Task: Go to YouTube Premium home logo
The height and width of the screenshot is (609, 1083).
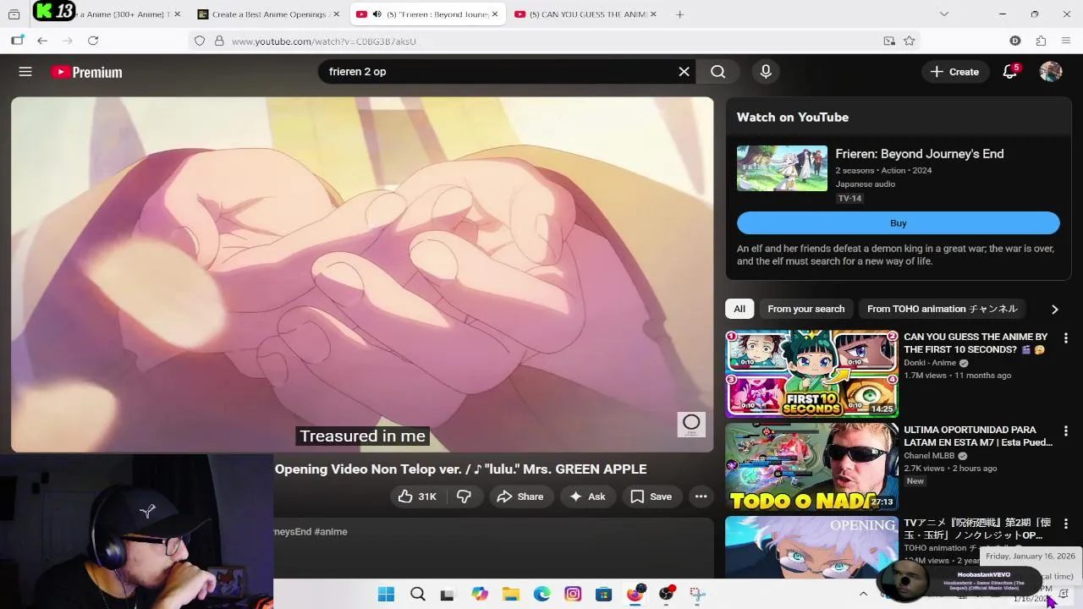Action: (x=86, y=72)
